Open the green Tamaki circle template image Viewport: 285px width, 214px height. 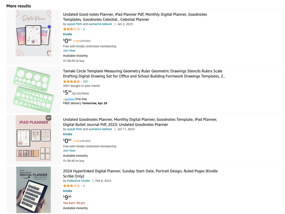click(33, 90)
